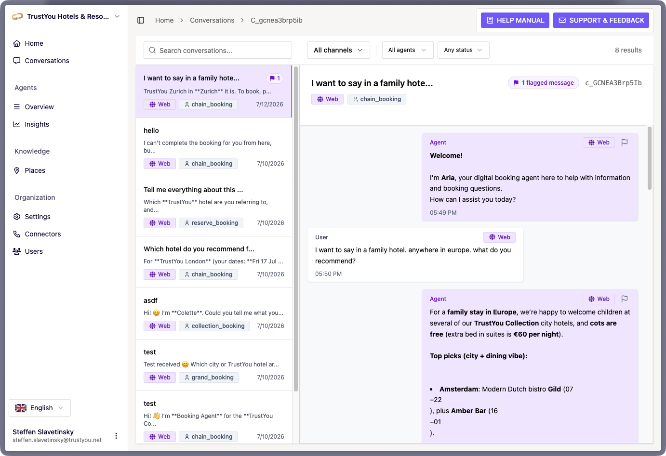Click the '8 results' count
The height and width of the screenshot is (456, 666).
[x=628, y=50]
